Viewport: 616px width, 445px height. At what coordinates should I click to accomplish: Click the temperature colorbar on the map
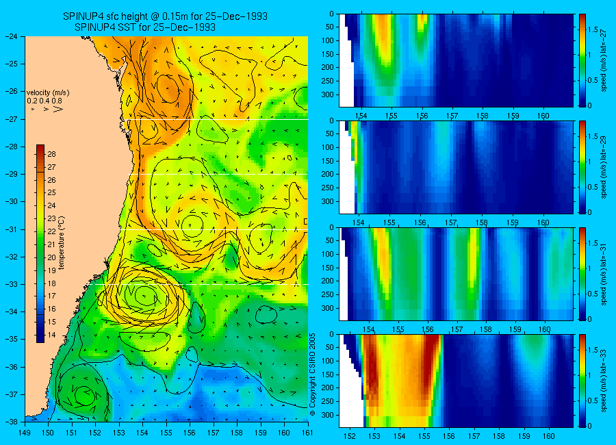click(x=40, y=244)
